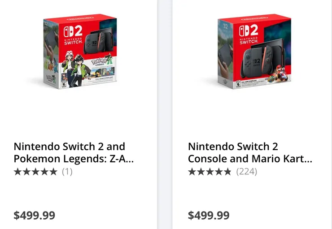The height and width of the screenshot is (229, 332).
Task: View the (1) review count
Action: point(67,171)
